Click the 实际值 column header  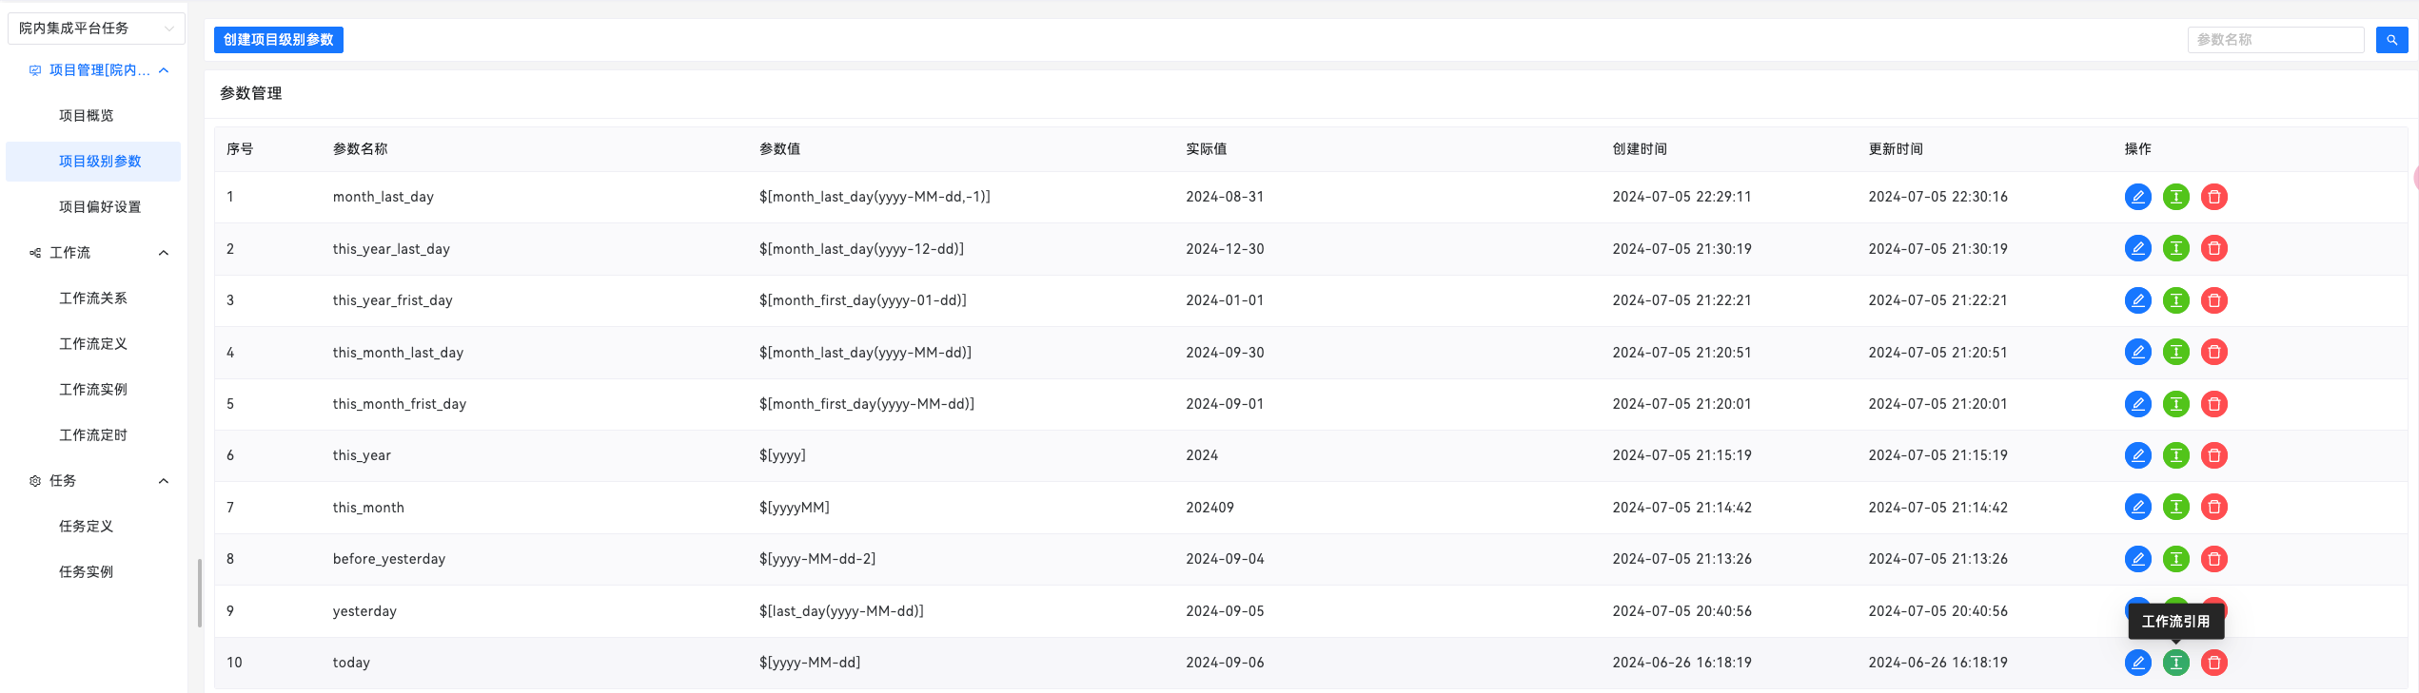[1206, 149]
